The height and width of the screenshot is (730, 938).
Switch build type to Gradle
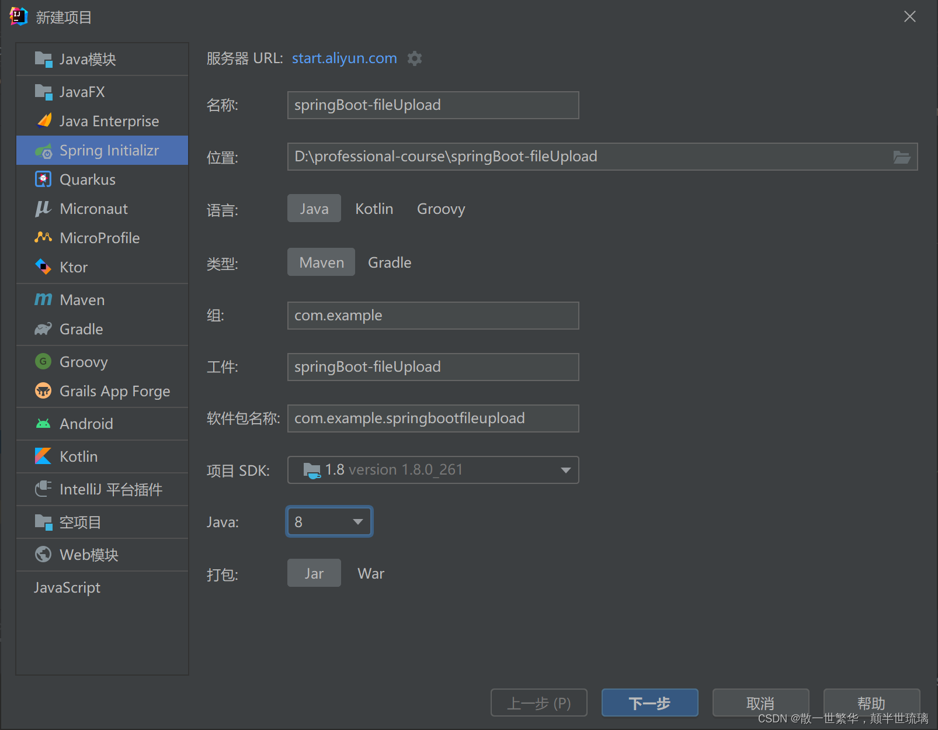click(389, 262)
